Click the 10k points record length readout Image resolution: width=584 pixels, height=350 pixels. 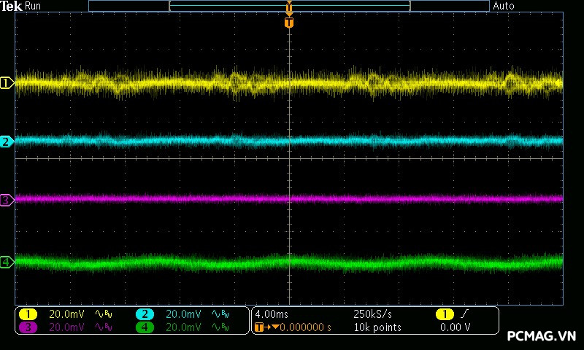[x=377, y=327]
